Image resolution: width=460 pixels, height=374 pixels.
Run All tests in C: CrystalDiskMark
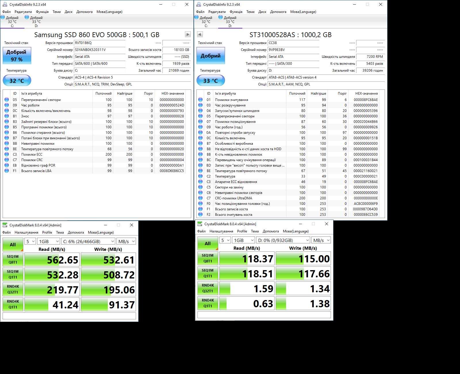pyautogui.click(x=13, y=245)
